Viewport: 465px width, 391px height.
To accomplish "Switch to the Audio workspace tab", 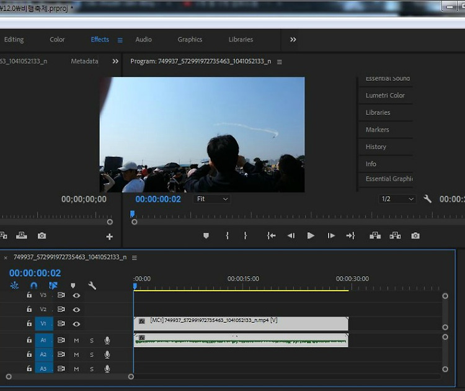I will [143, 40].
